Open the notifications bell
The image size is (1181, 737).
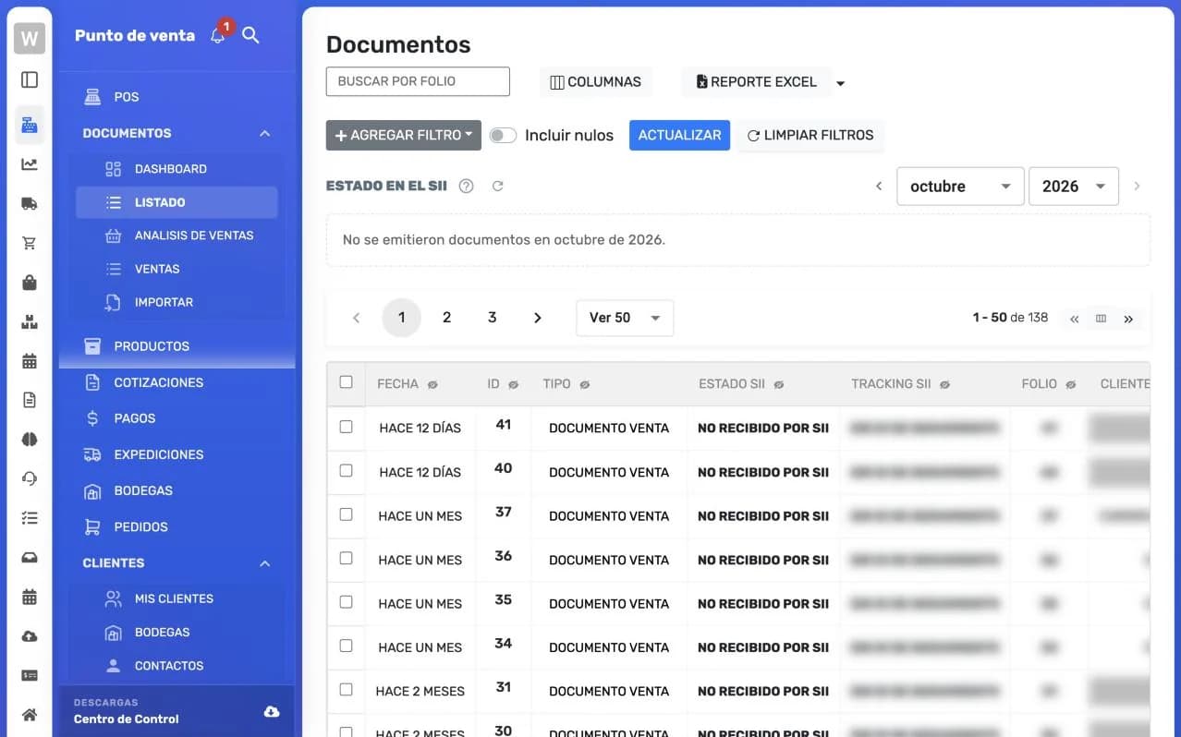(218, 35)
